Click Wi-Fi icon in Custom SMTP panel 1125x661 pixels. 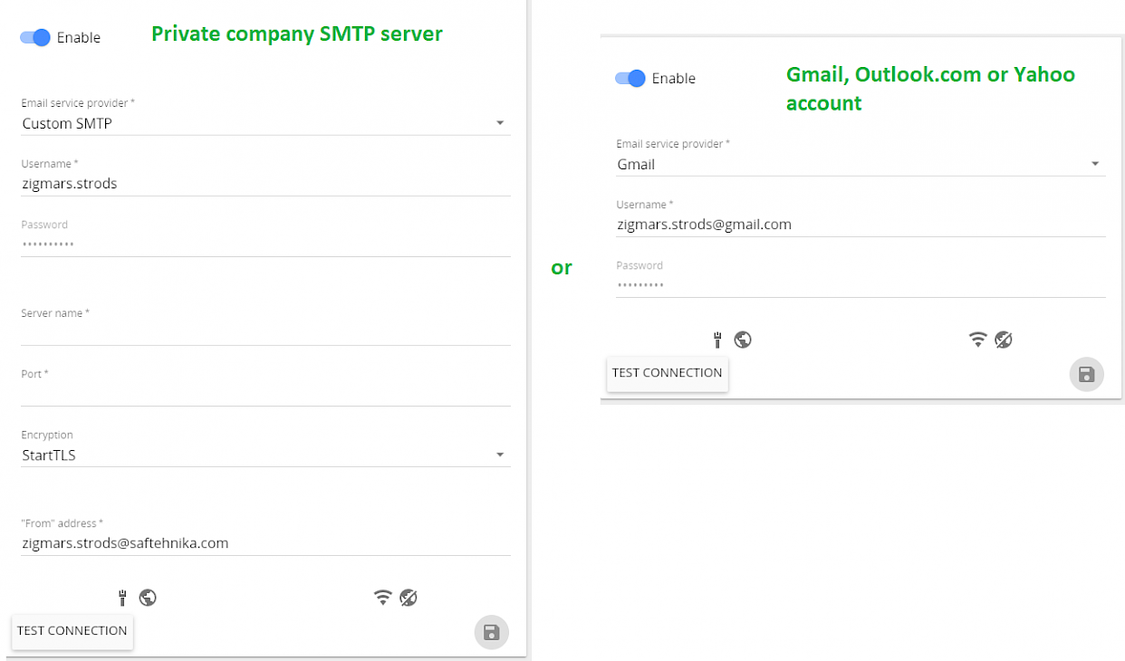point(383,598)
